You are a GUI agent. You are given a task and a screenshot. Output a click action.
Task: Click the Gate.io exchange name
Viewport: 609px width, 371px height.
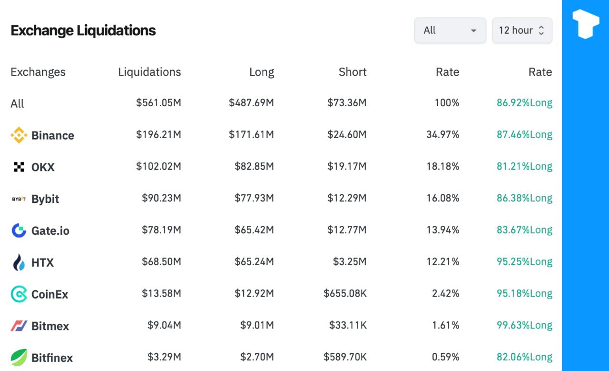coord(50,231)
